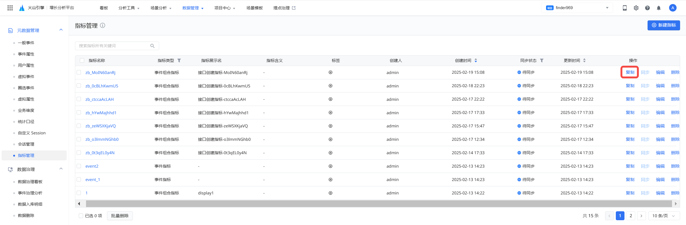Add tag to event_1 row

(331, 180)
